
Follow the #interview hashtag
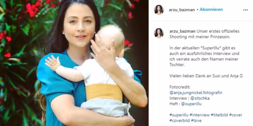click(199, 115)
